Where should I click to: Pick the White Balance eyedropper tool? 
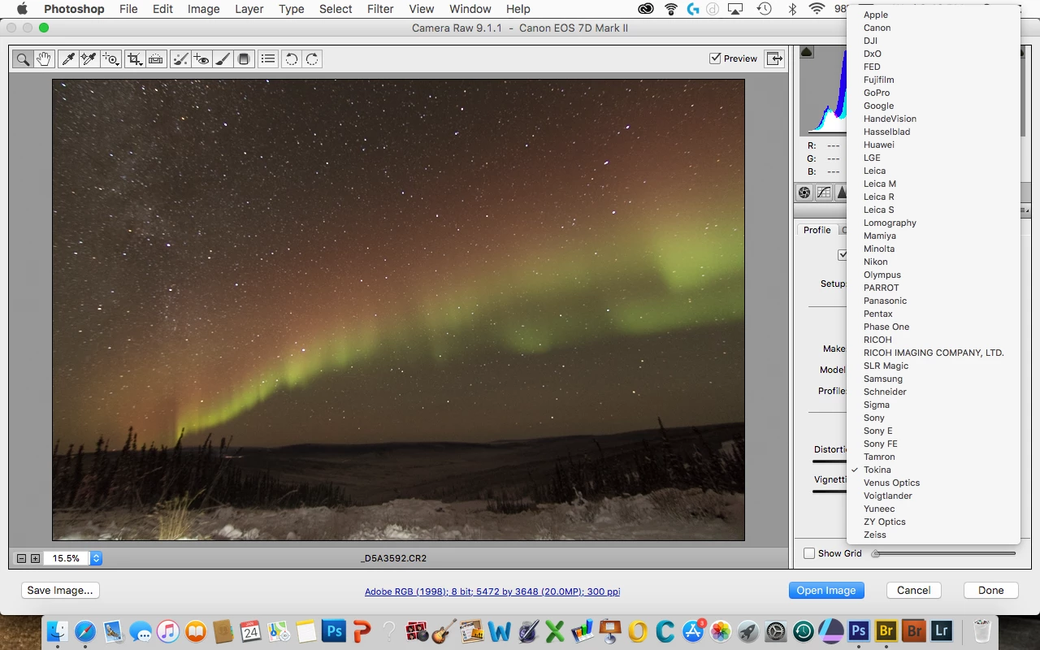point(69,59)
